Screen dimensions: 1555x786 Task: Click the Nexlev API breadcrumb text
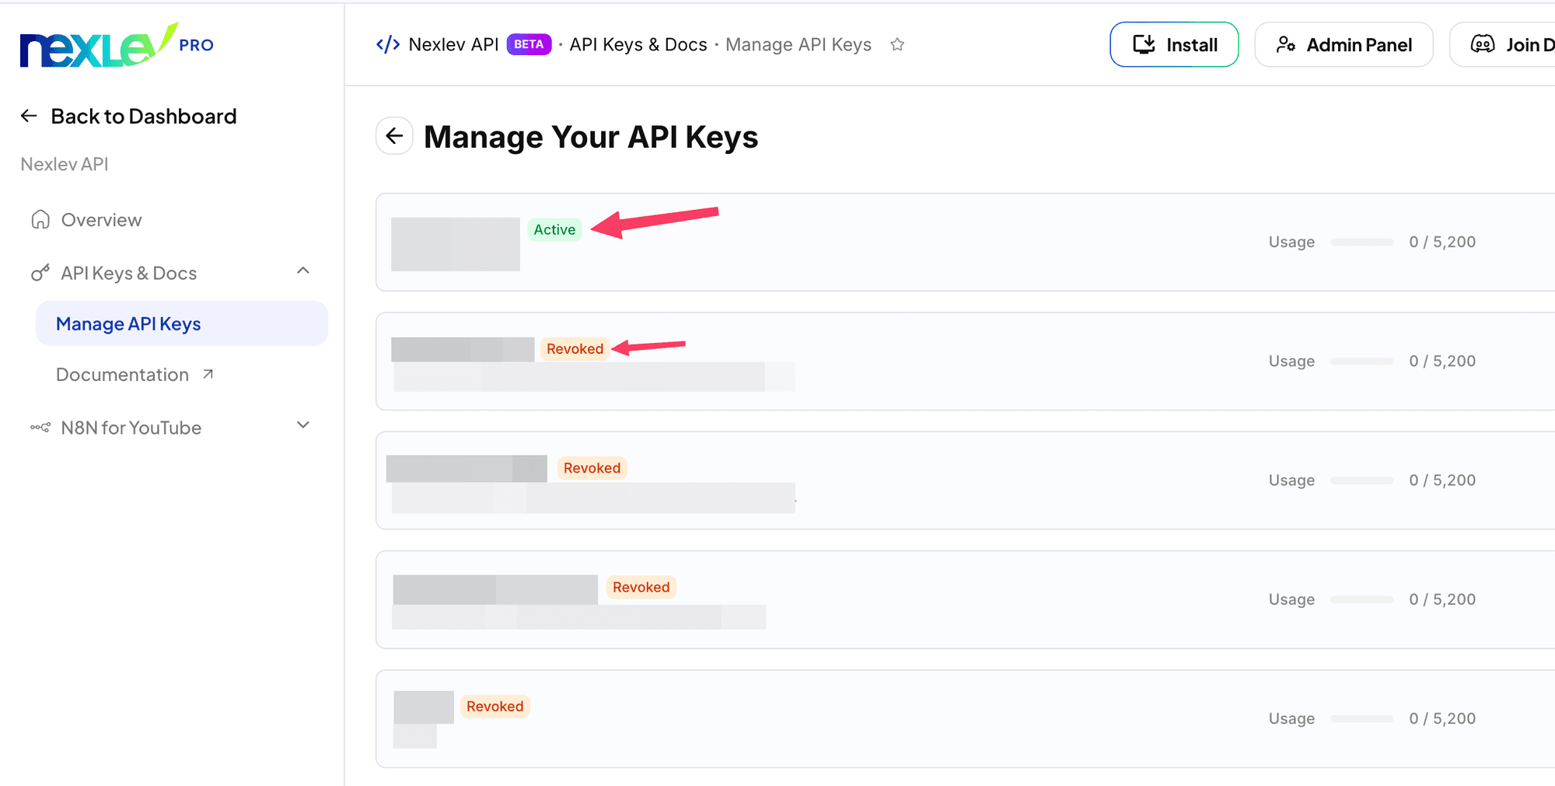coord(453,44)
